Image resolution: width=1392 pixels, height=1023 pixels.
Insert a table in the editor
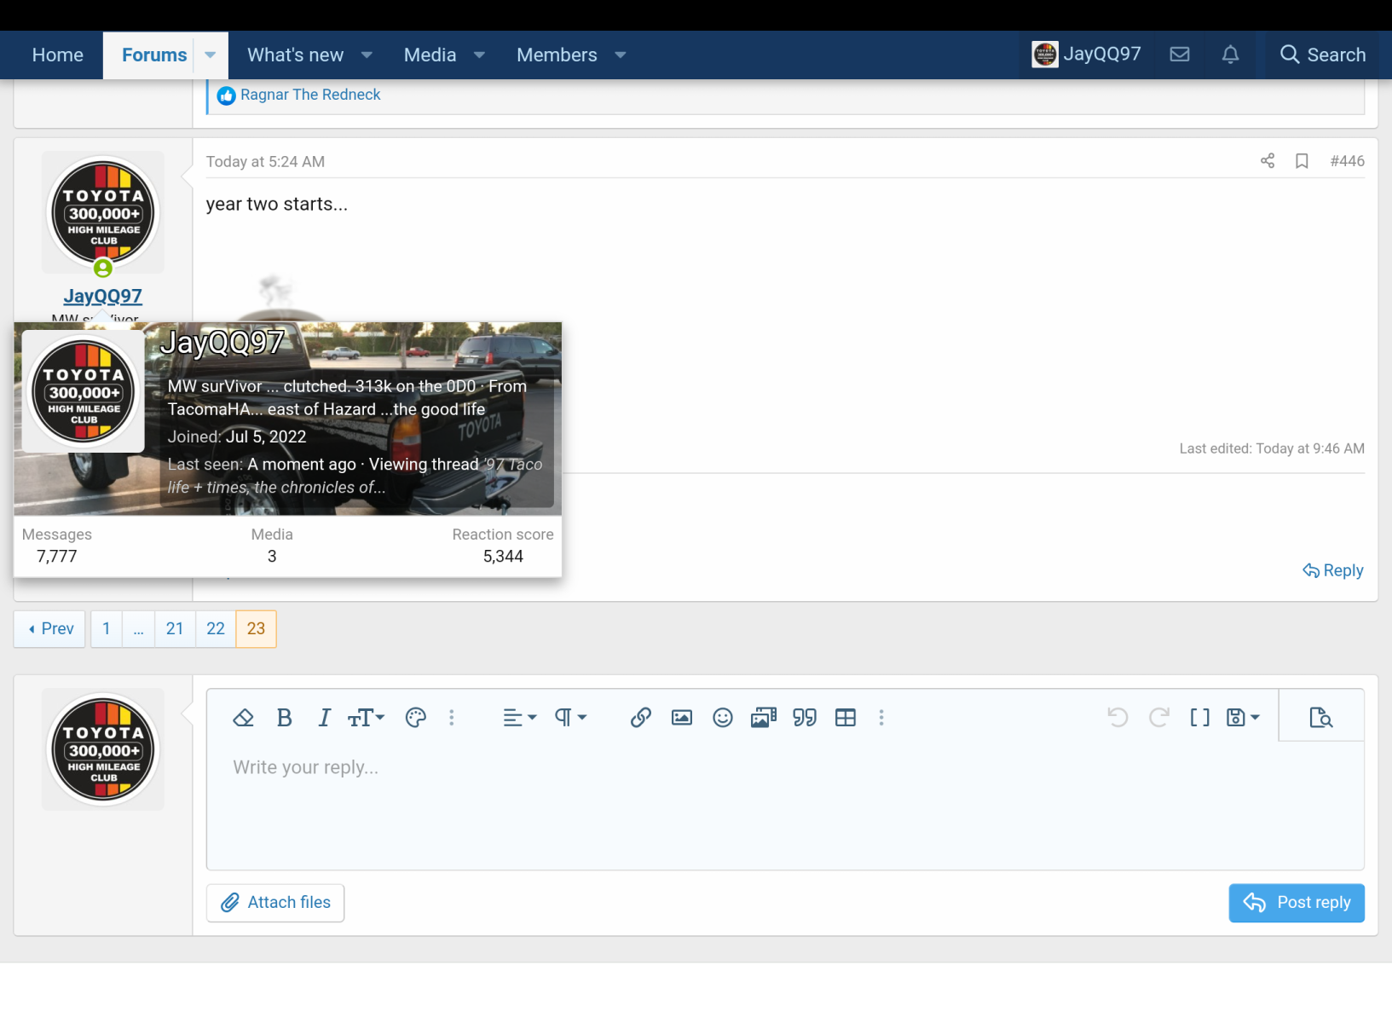click(x=845, y=718)
